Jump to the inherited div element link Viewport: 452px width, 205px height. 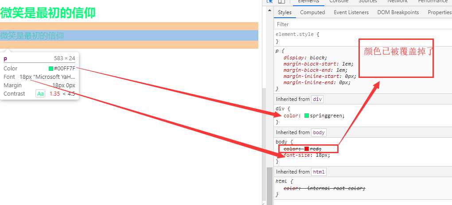coord(317,99)
